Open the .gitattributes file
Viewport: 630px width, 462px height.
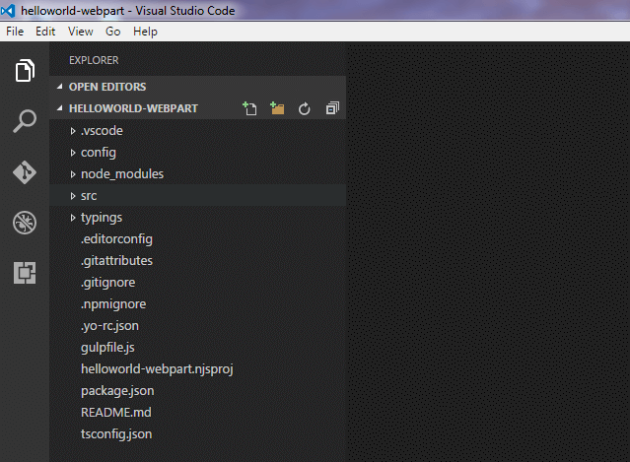coord(116,261)
